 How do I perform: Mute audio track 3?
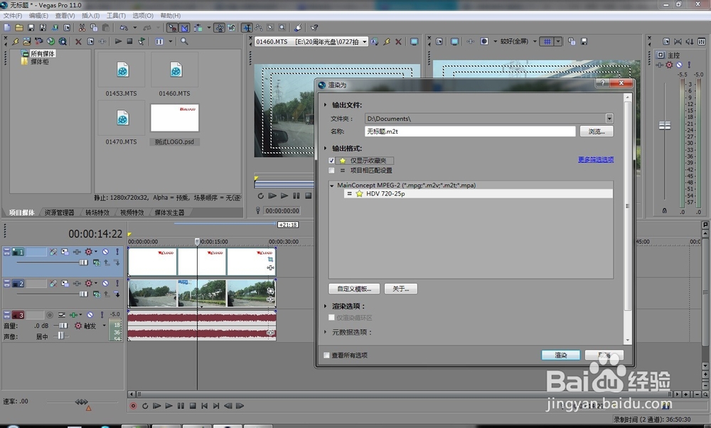90,315
